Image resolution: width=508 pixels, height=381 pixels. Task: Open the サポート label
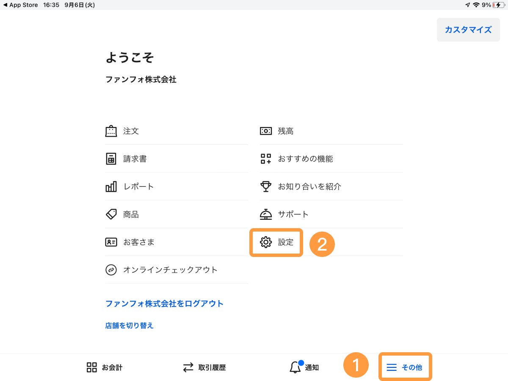(293, 215)
